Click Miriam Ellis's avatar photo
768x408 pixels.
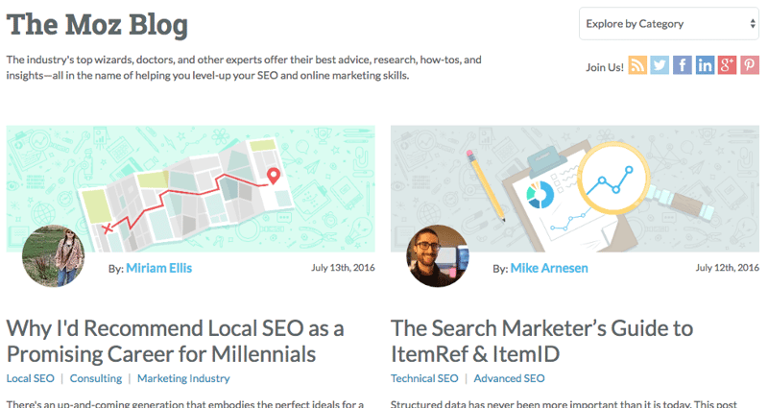52,257
